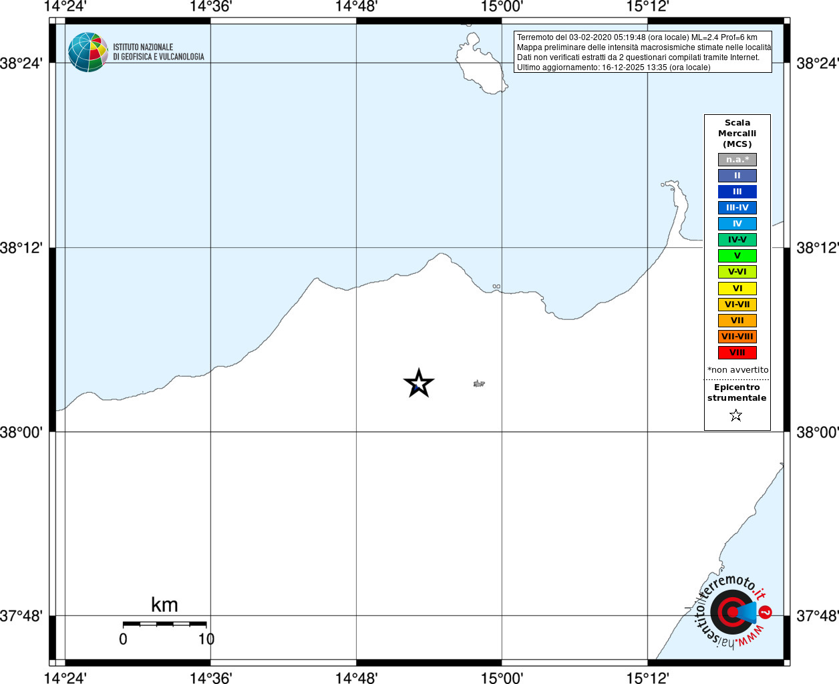Screen dimensions: 839x684
Task: Select the III-IV intensity legend swatch
Action: [737, 208]
